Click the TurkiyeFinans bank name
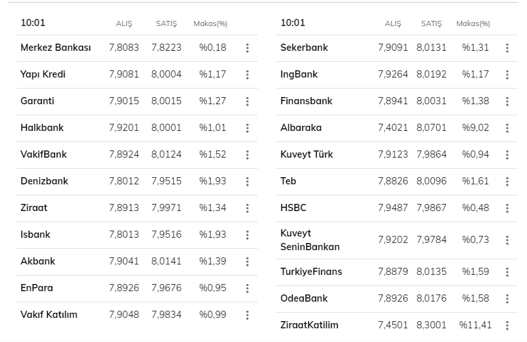 pos(311,272)
